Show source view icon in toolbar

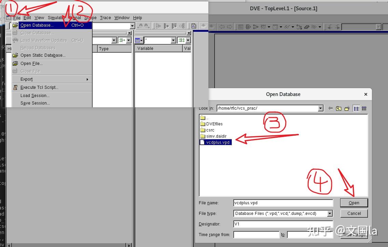(240, 27)
